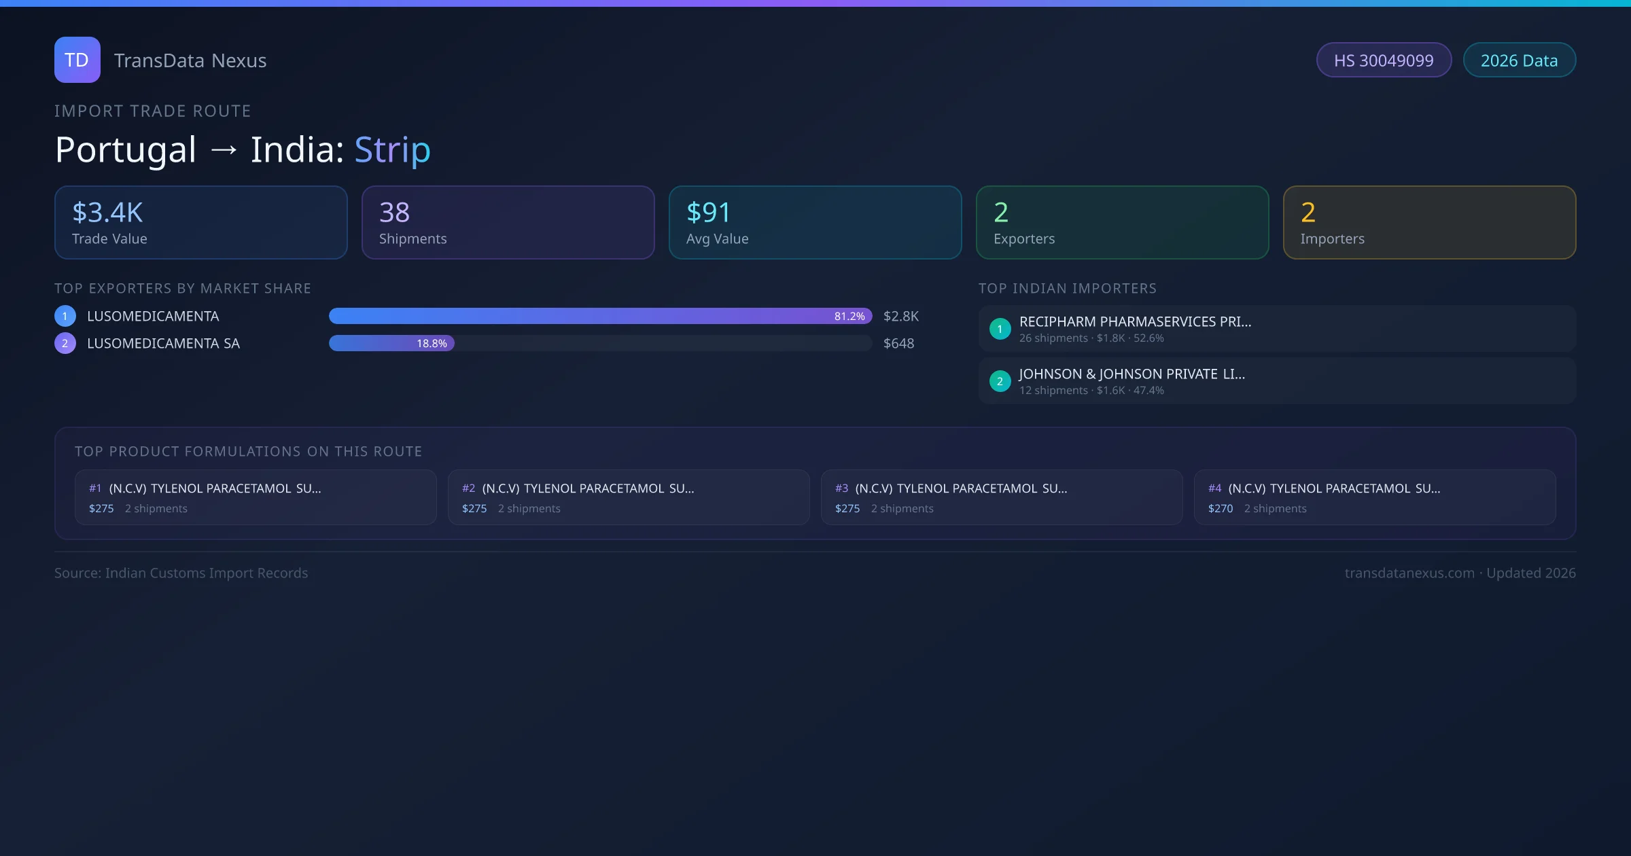Click the 2026 Data badge

pos(1519,60)
